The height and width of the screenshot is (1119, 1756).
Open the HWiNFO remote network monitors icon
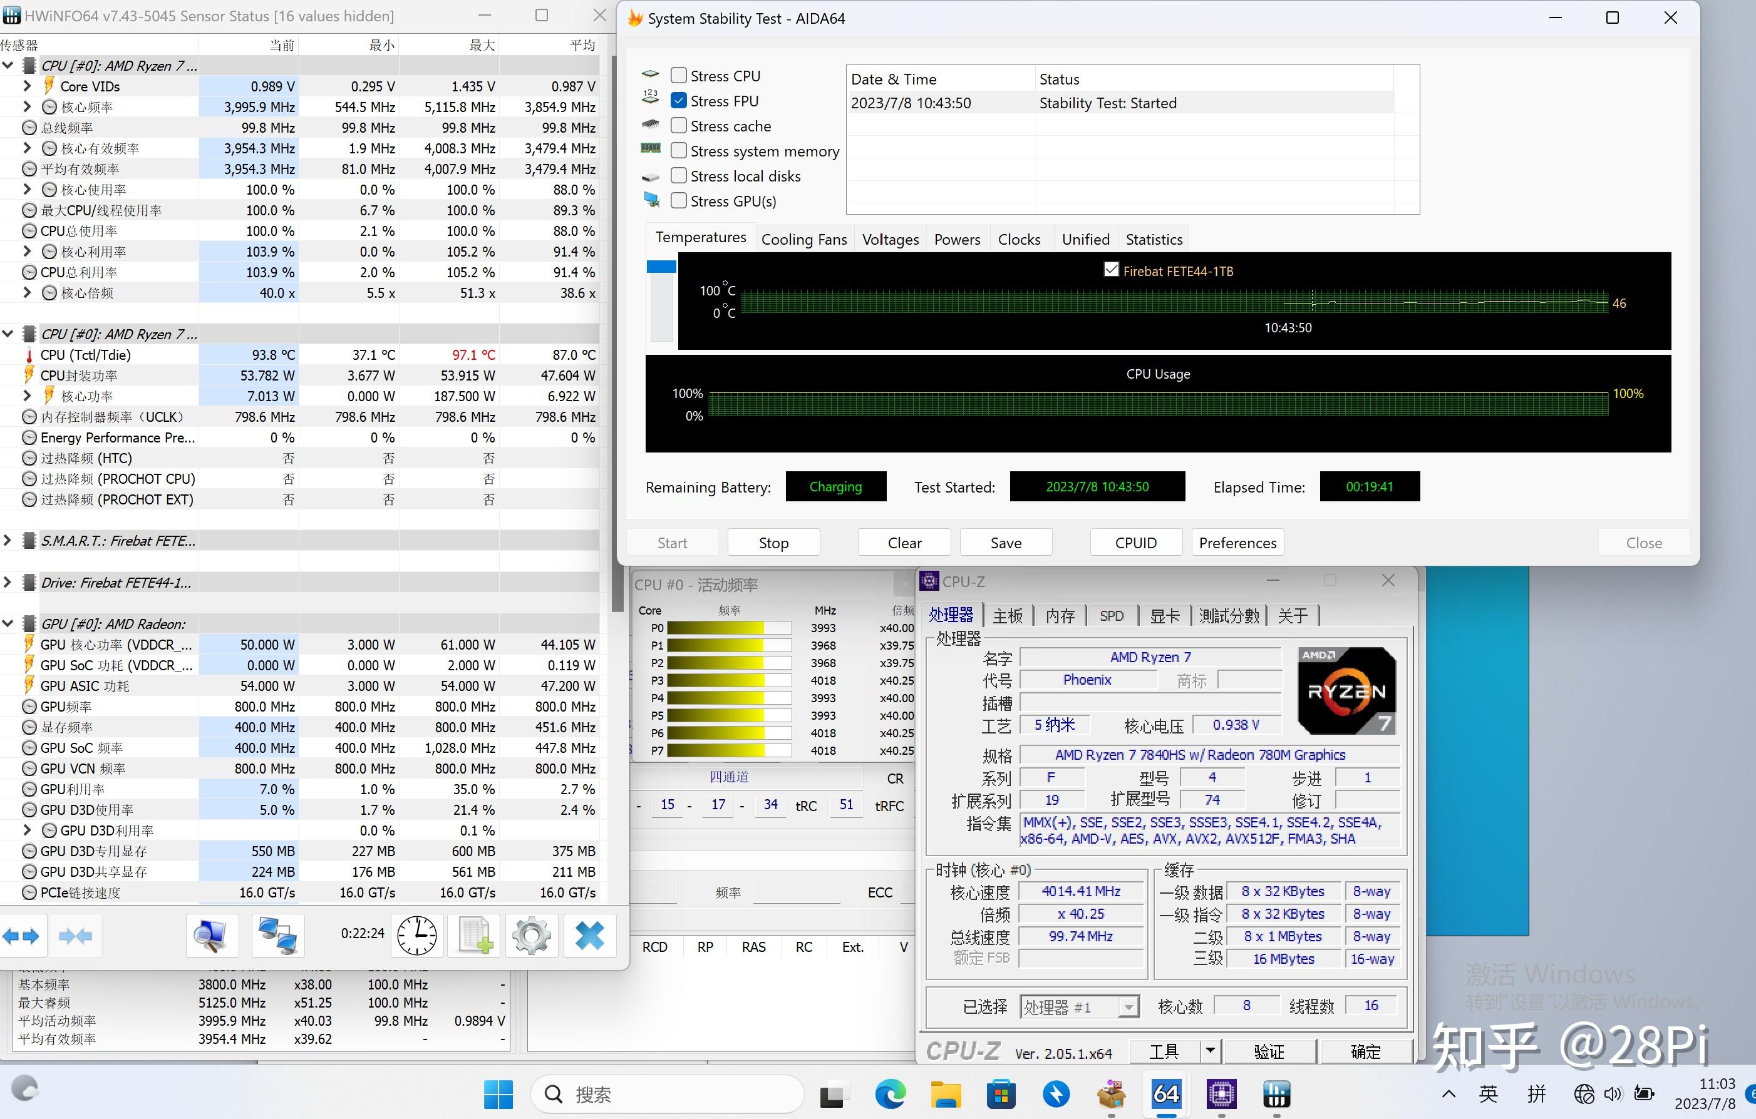278,935
